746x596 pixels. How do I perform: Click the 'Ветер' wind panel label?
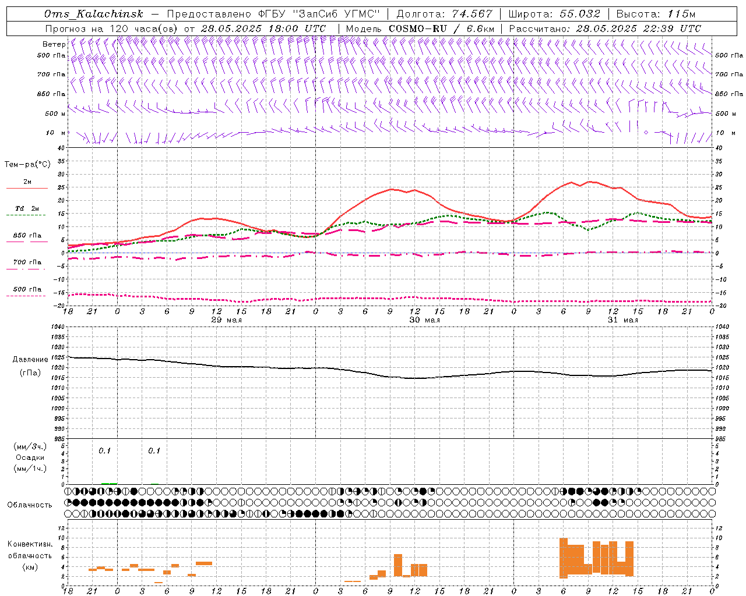pos(54,44)
